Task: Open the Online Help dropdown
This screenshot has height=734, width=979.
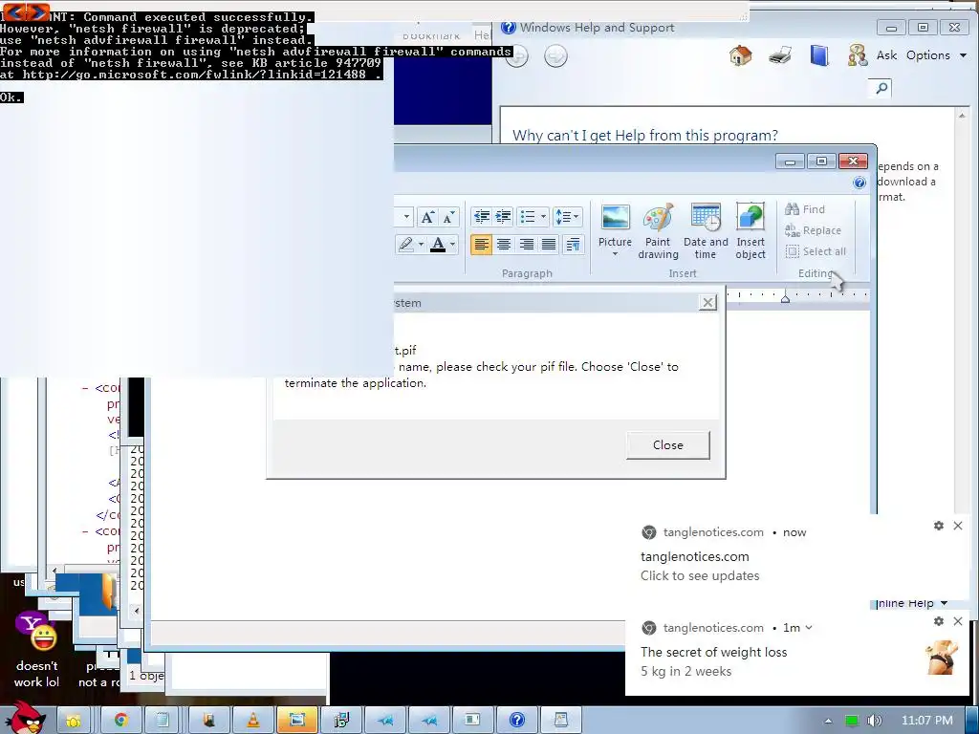Action: click(912, 603)
